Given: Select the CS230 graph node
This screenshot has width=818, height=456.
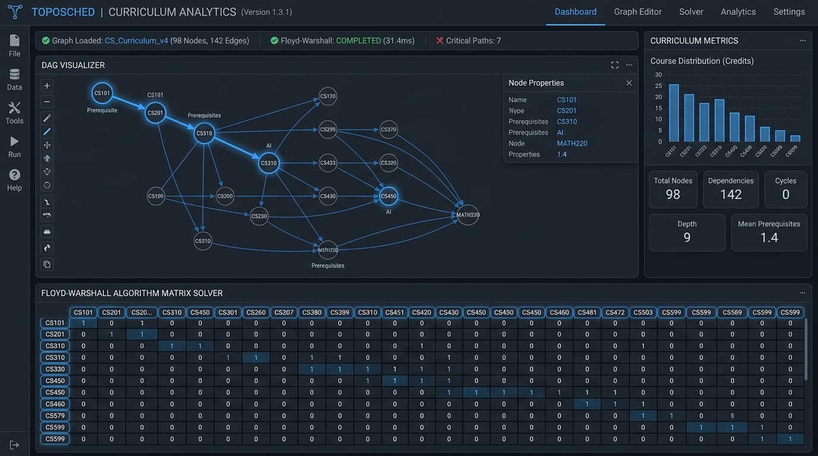Looking at the screenshot, I should tap(259, 216).
